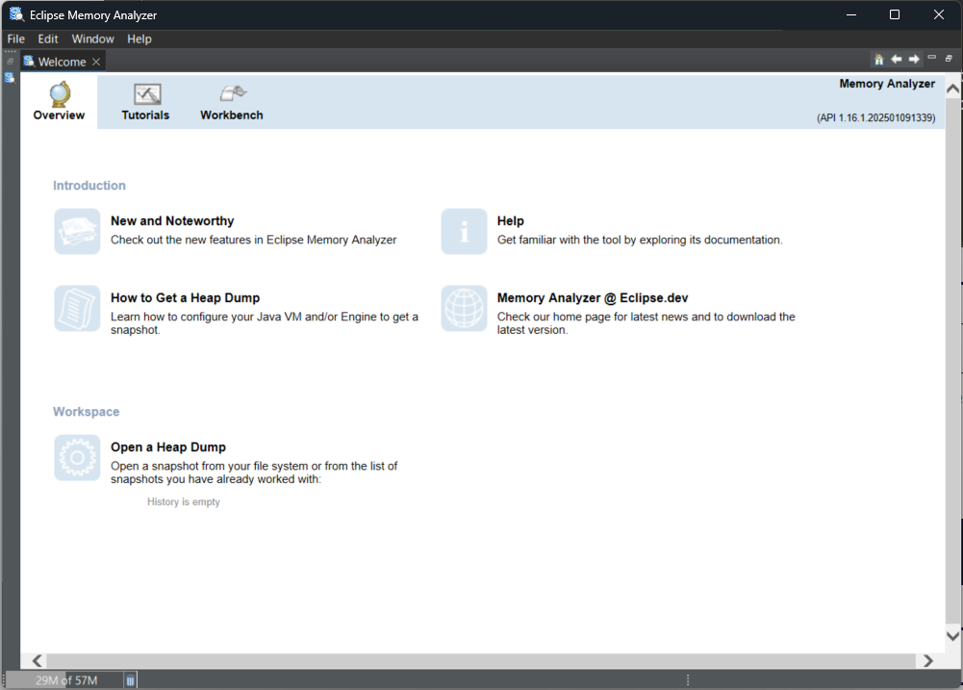Close the Welcome tab
Viewport: 963px width, 690px height.
pos(96,62)
